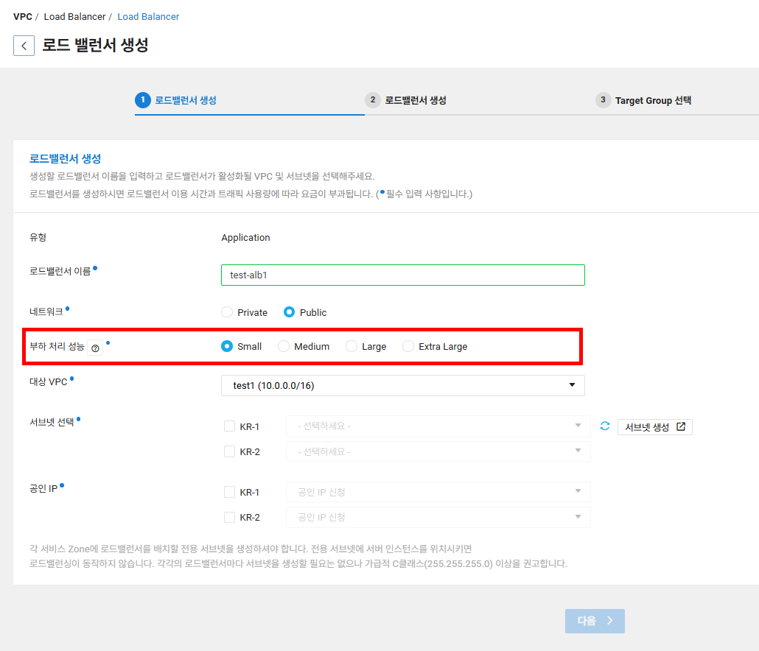Choose Medium load processing performance
Image resolution: width=759 pixels, height=651 pixels.
click(x=284, y=346)
